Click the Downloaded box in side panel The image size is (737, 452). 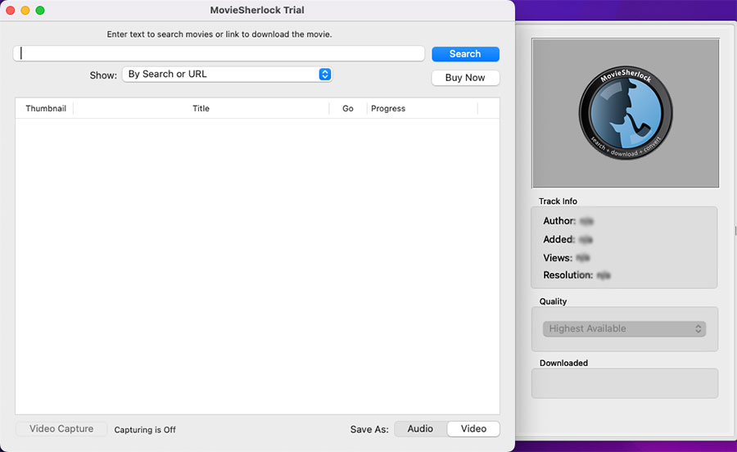[x=625, y=383]
